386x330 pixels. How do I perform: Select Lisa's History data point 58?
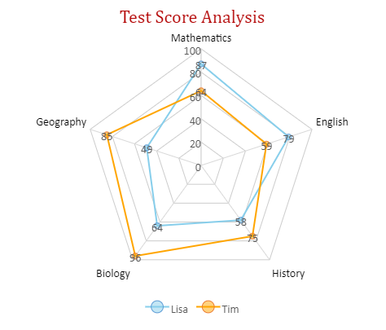point(240,219)
